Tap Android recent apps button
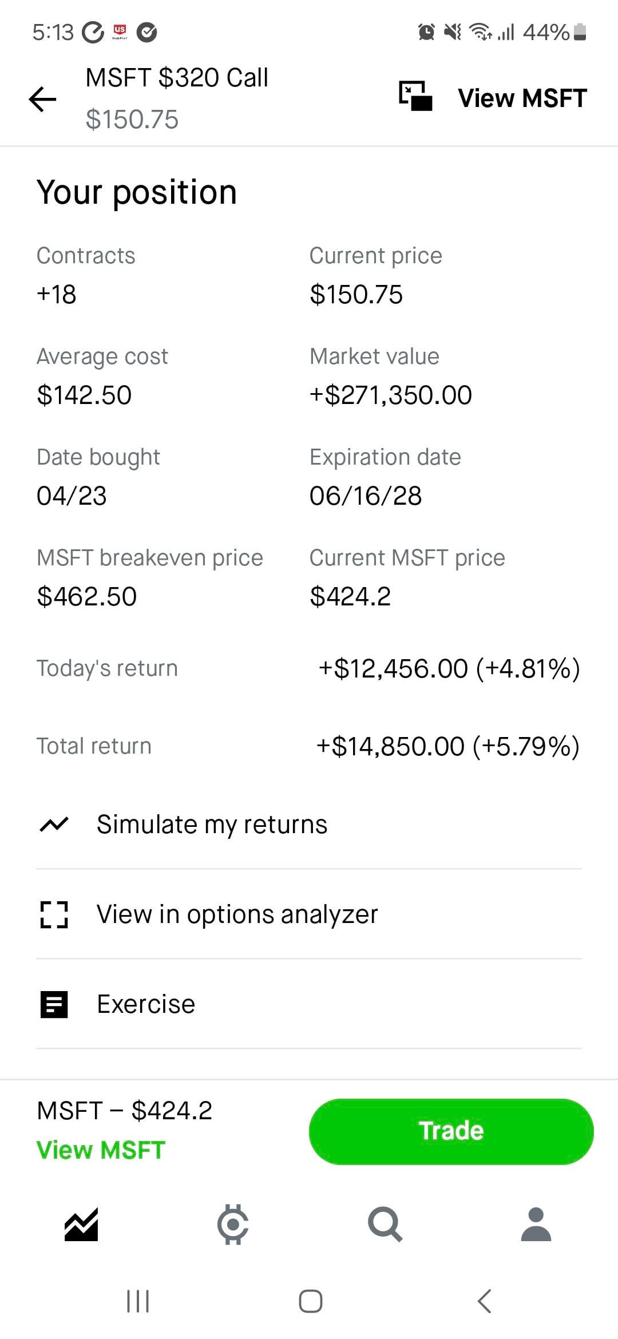This screenshot has width=618, height=1339. (138, 1301)
